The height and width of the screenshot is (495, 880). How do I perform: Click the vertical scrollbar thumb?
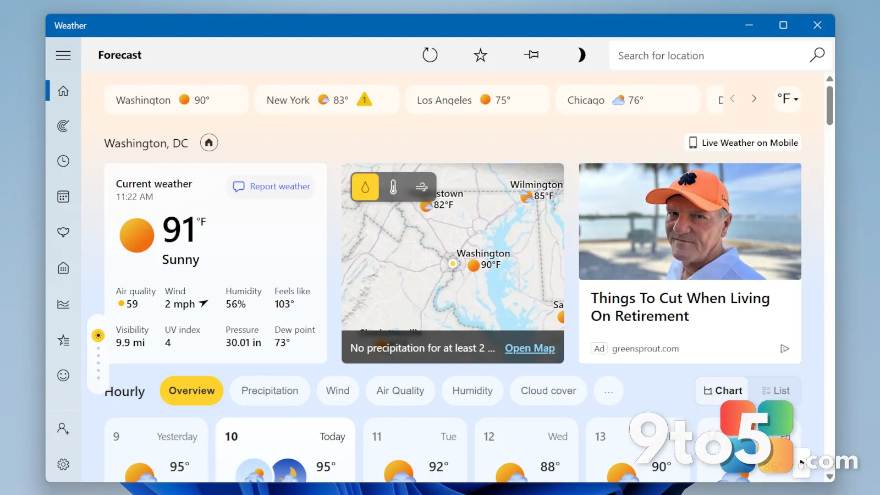pyautogui.click(x=829, y=105)
